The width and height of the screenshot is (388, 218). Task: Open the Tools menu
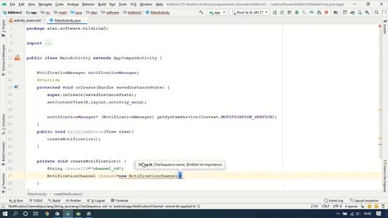click(122, 4)
